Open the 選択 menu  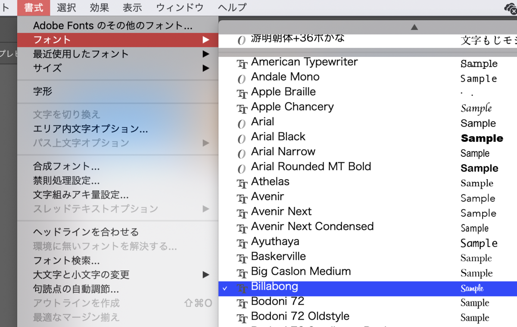[x=66, y=8]
